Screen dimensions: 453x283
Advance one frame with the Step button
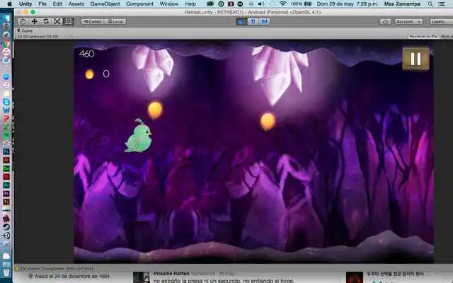click(264, 21)
